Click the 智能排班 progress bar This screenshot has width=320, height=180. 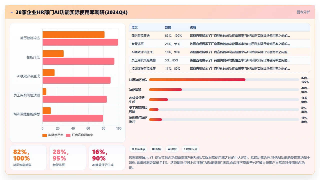point(224,90)
